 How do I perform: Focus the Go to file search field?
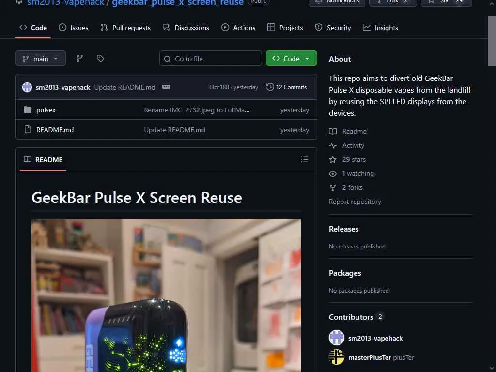(211, 59)
